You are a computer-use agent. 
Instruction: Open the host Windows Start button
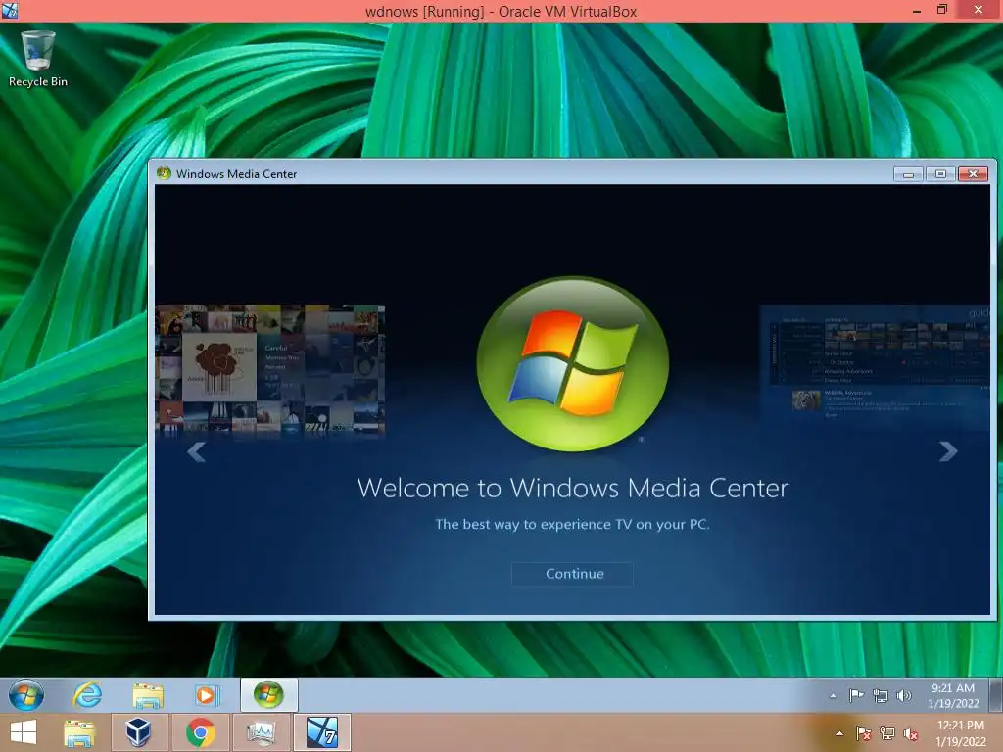point(24,732)
